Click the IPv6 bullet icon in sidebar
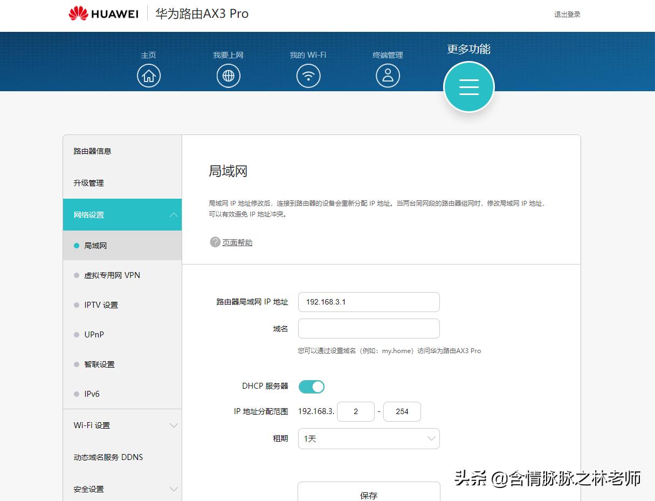Image resolution: width=655 pixels, height=501 pixels. tap(77, 394)
